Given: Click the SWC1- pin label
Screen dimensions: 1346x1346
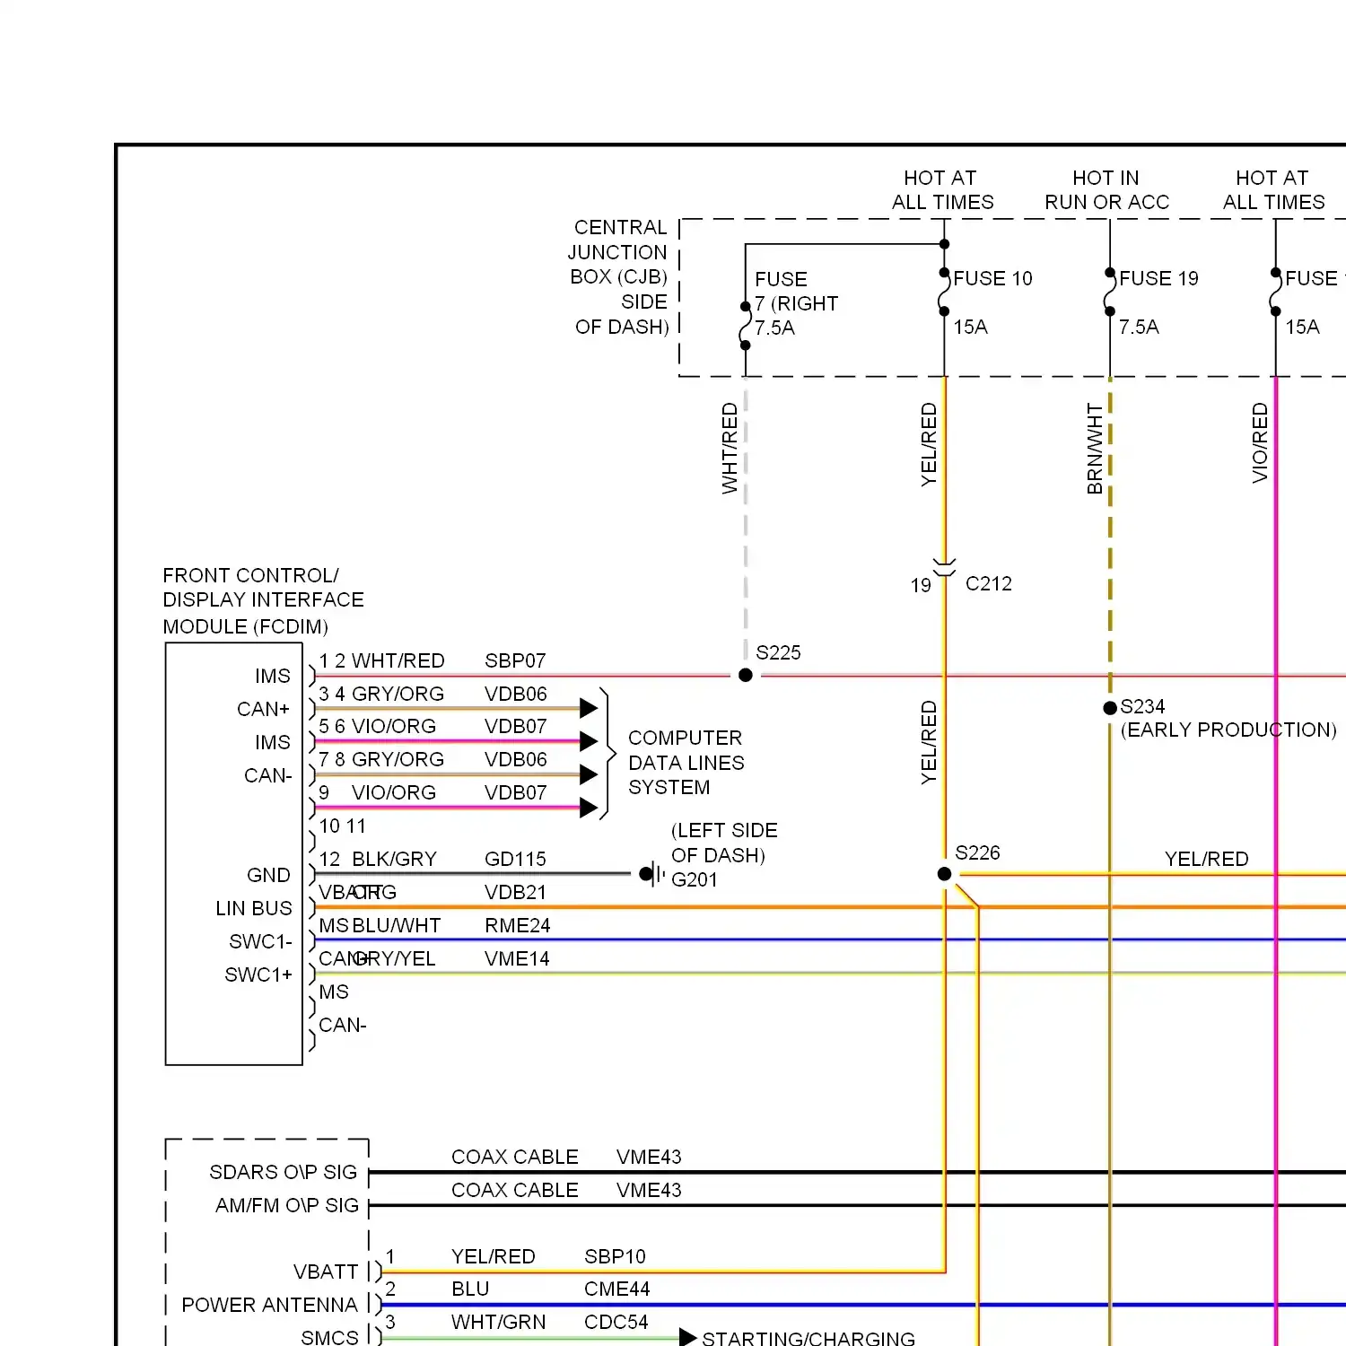Looking at the screenshot, I should 260,941.
